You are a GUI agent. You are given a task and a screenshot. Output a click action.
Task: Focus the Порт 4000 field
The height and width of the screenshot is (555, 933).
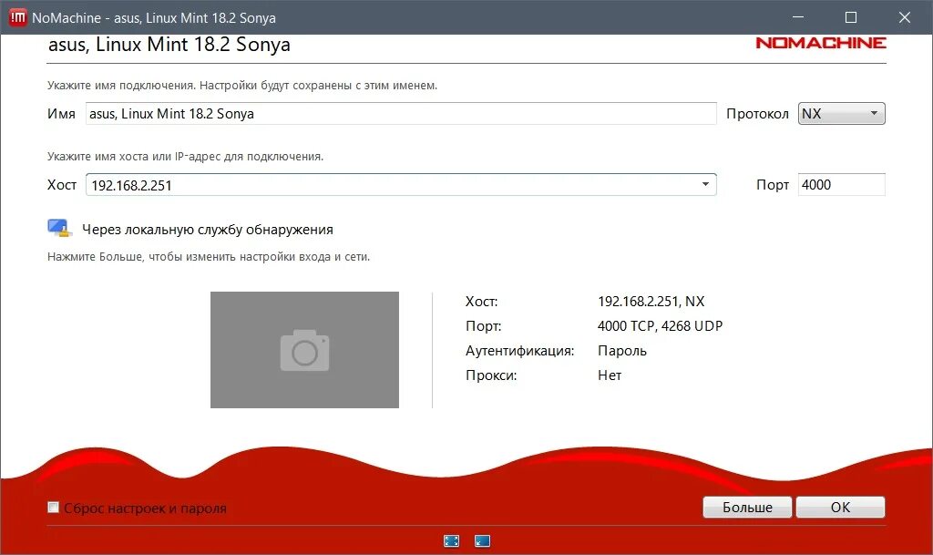[x=841, y=184]
